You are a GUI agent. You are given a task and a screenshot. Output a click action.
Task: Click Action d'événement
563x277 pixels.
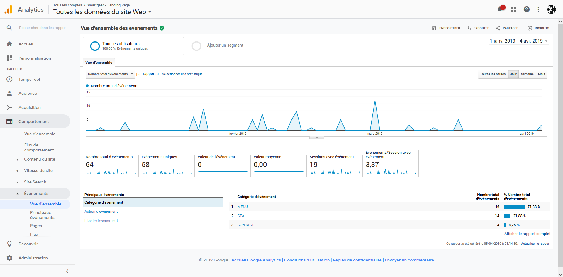click(101, 211)
